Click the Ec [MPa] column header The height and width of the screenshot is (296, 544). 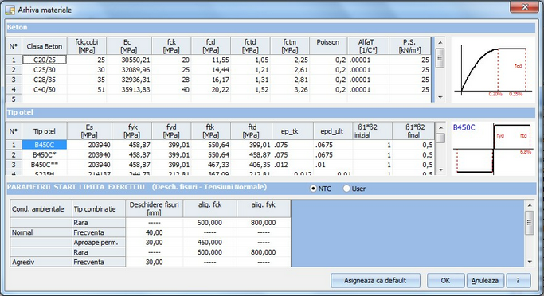pyautogui.click(x=129, y=46)
